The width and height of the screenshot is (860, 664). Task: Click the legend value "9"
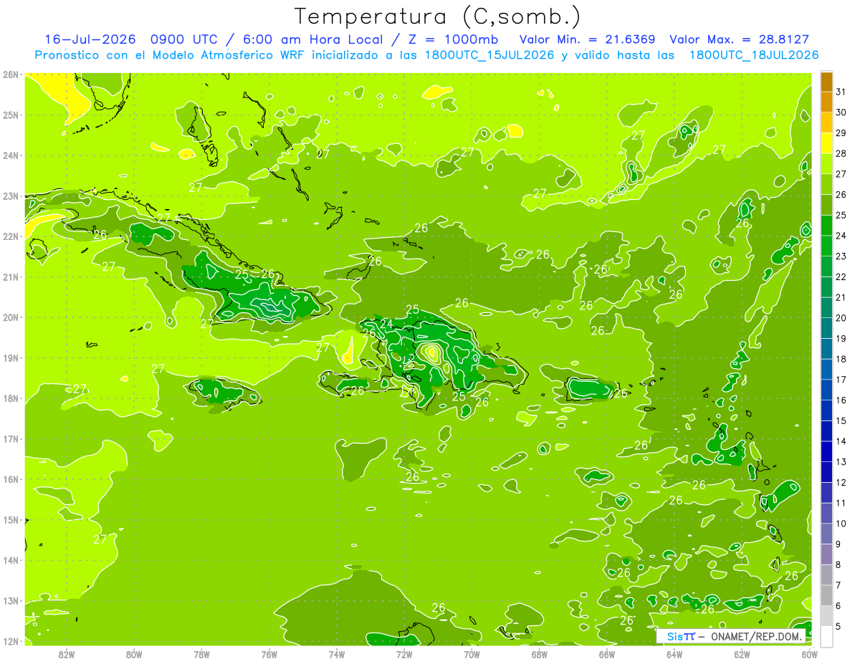click(838, 544)
